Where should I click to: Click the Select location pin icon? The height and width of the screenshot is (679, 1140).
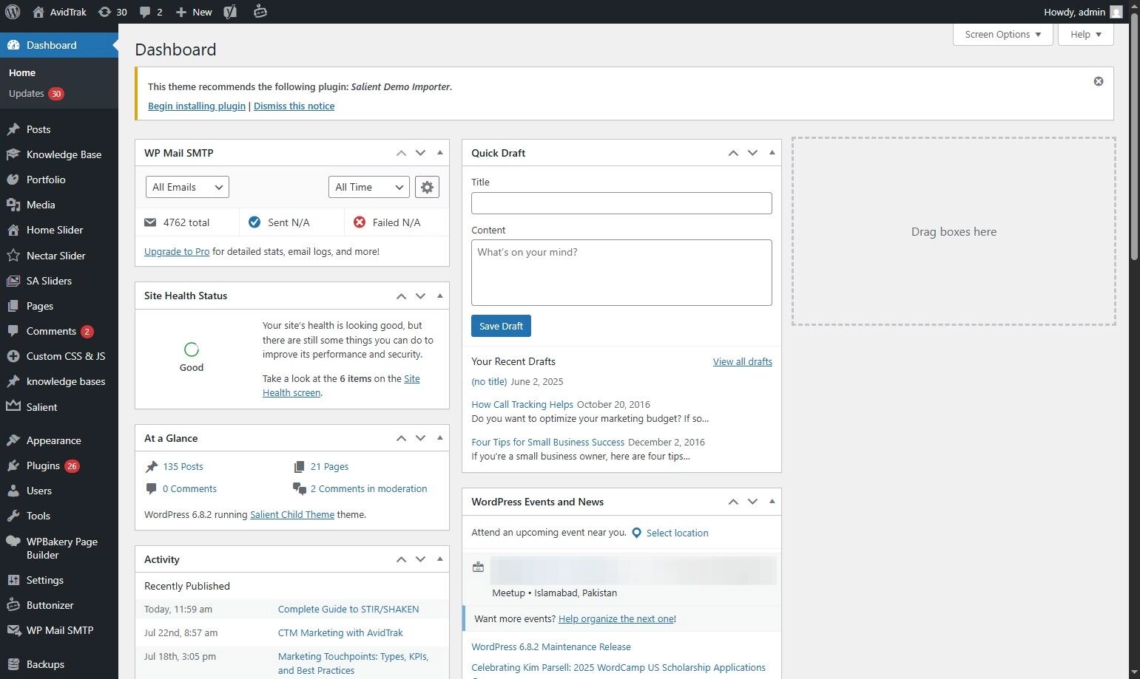click(x=636, y=533)
